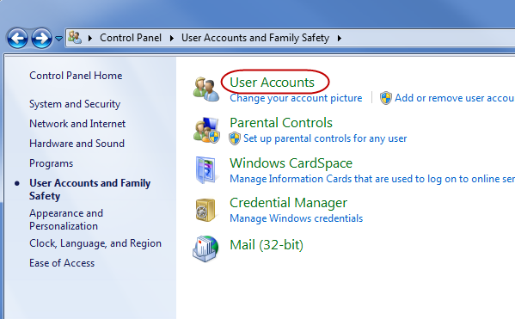Click the Mail (32-bit) icon
This screenshot has height=319, width=515.
pyautogui.click(x=205, y=248)
